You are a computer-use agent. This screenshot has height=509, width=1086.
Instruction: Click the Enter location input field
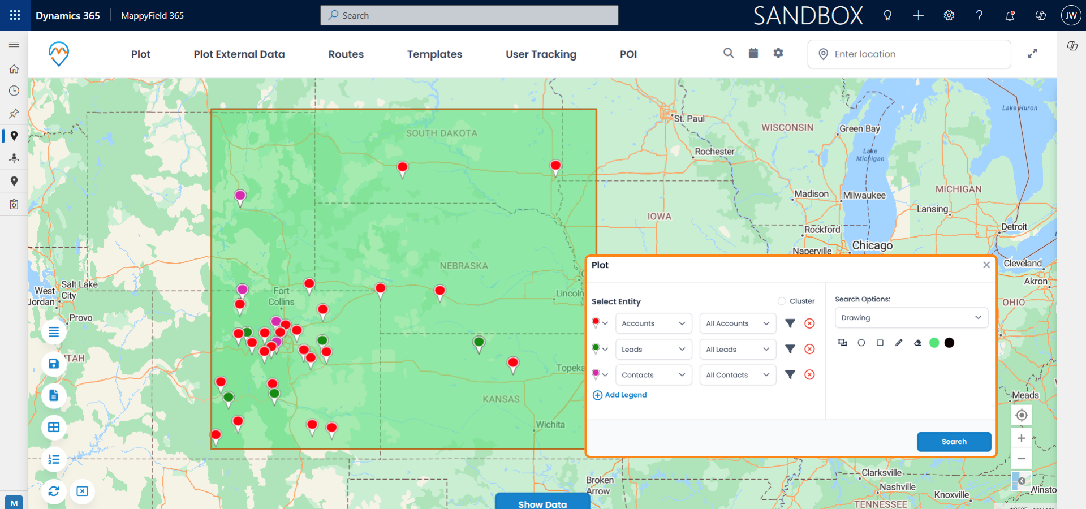tap(916, 54)
